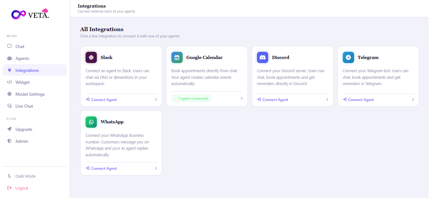Screen dimensions: 444x198
Task: Open Model Settings from sidebar
Action: click(x=35, y=94)
